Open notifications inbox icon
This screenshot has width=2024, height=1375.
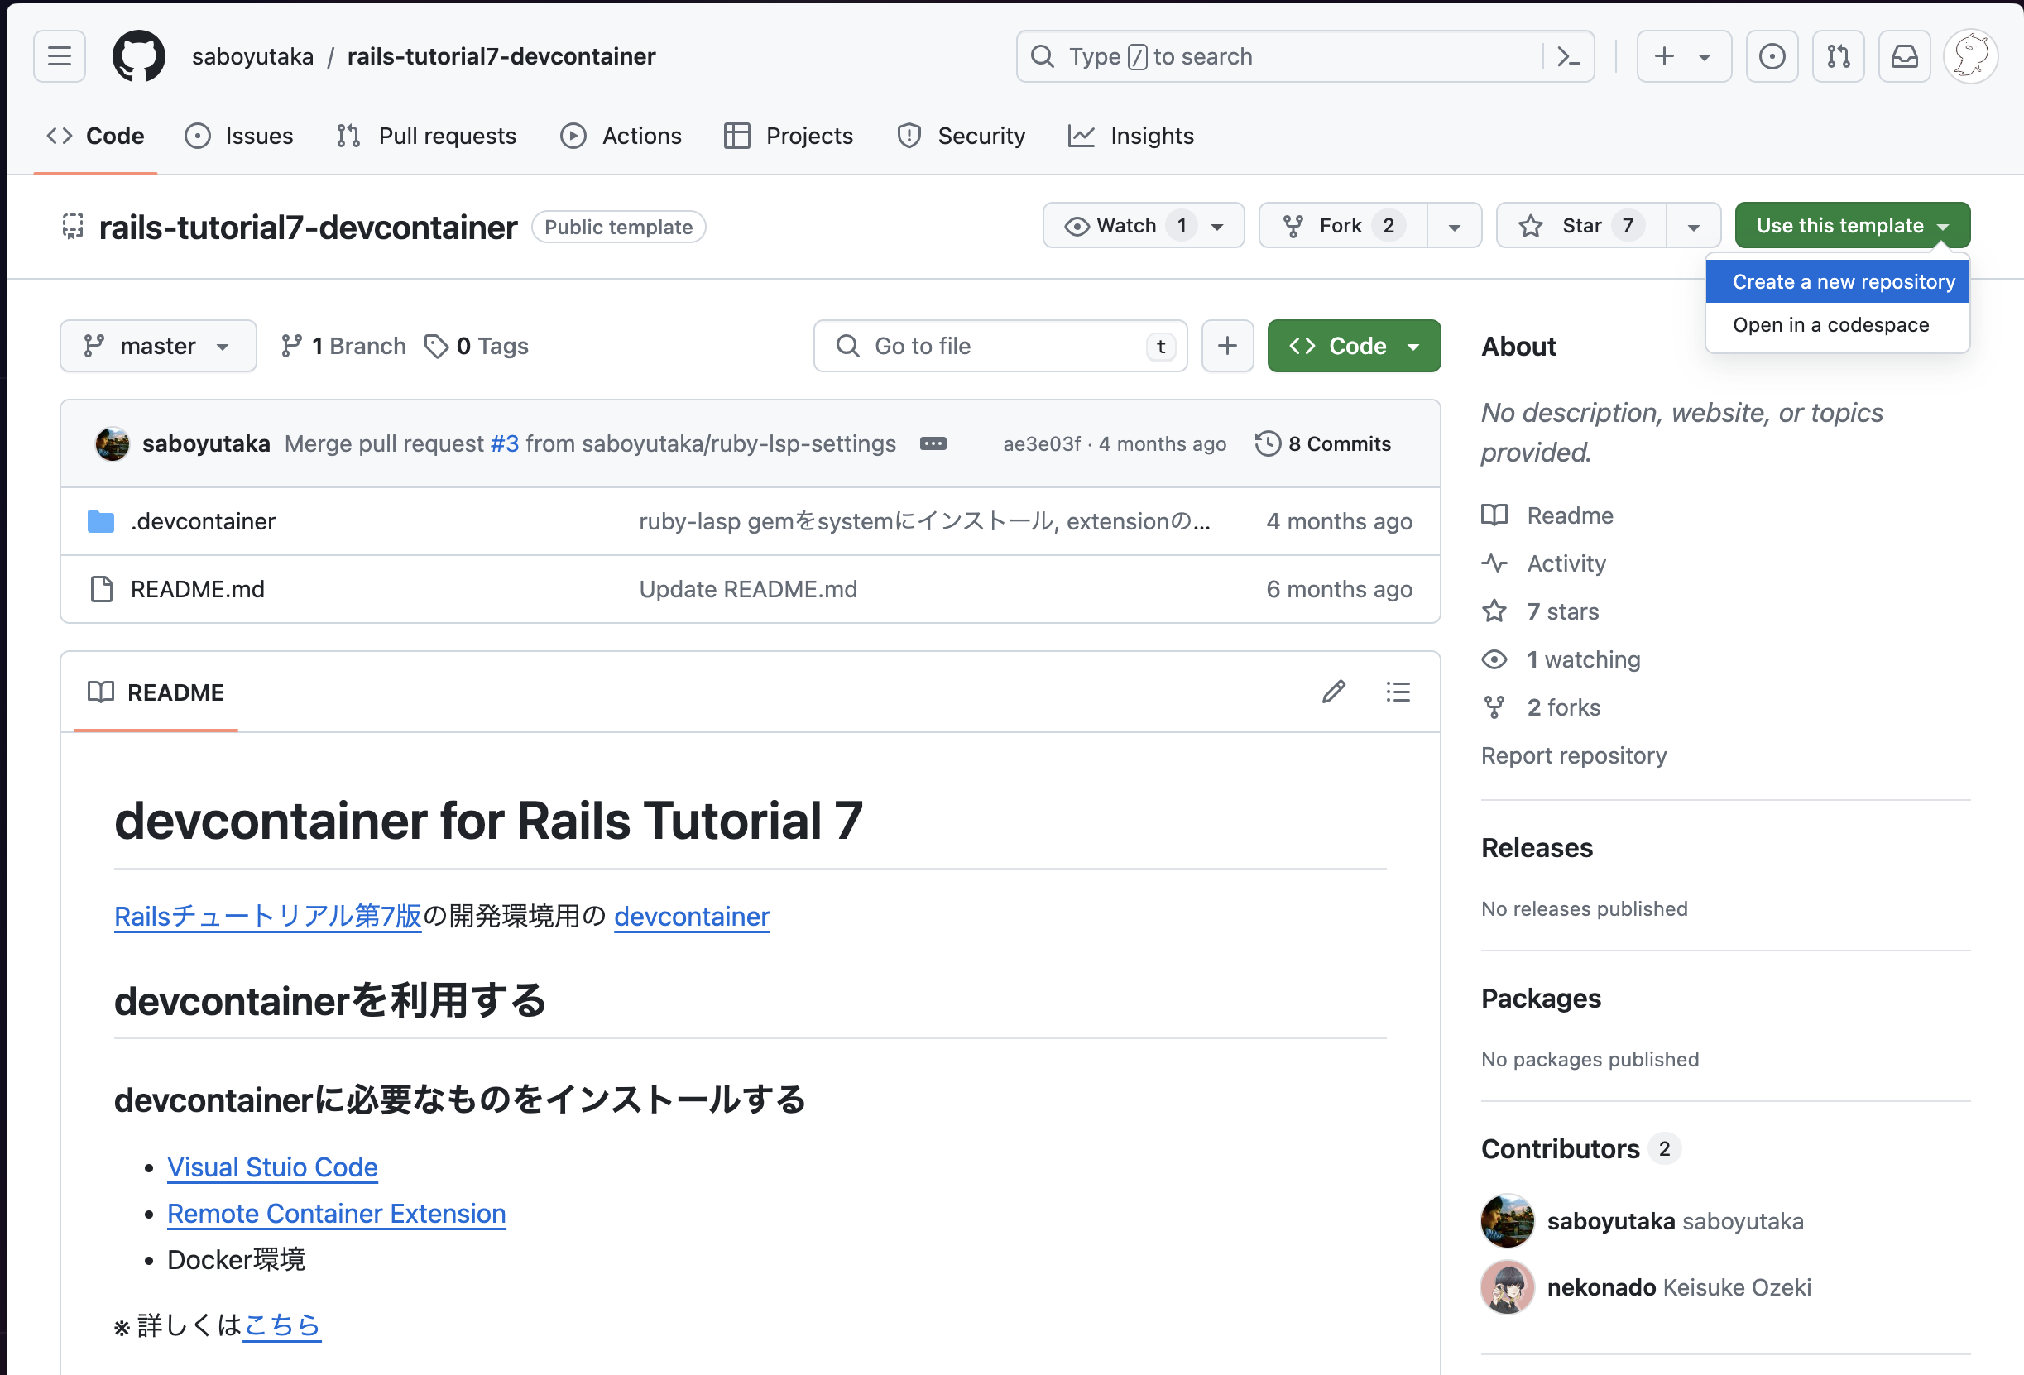coord(1904,56)
